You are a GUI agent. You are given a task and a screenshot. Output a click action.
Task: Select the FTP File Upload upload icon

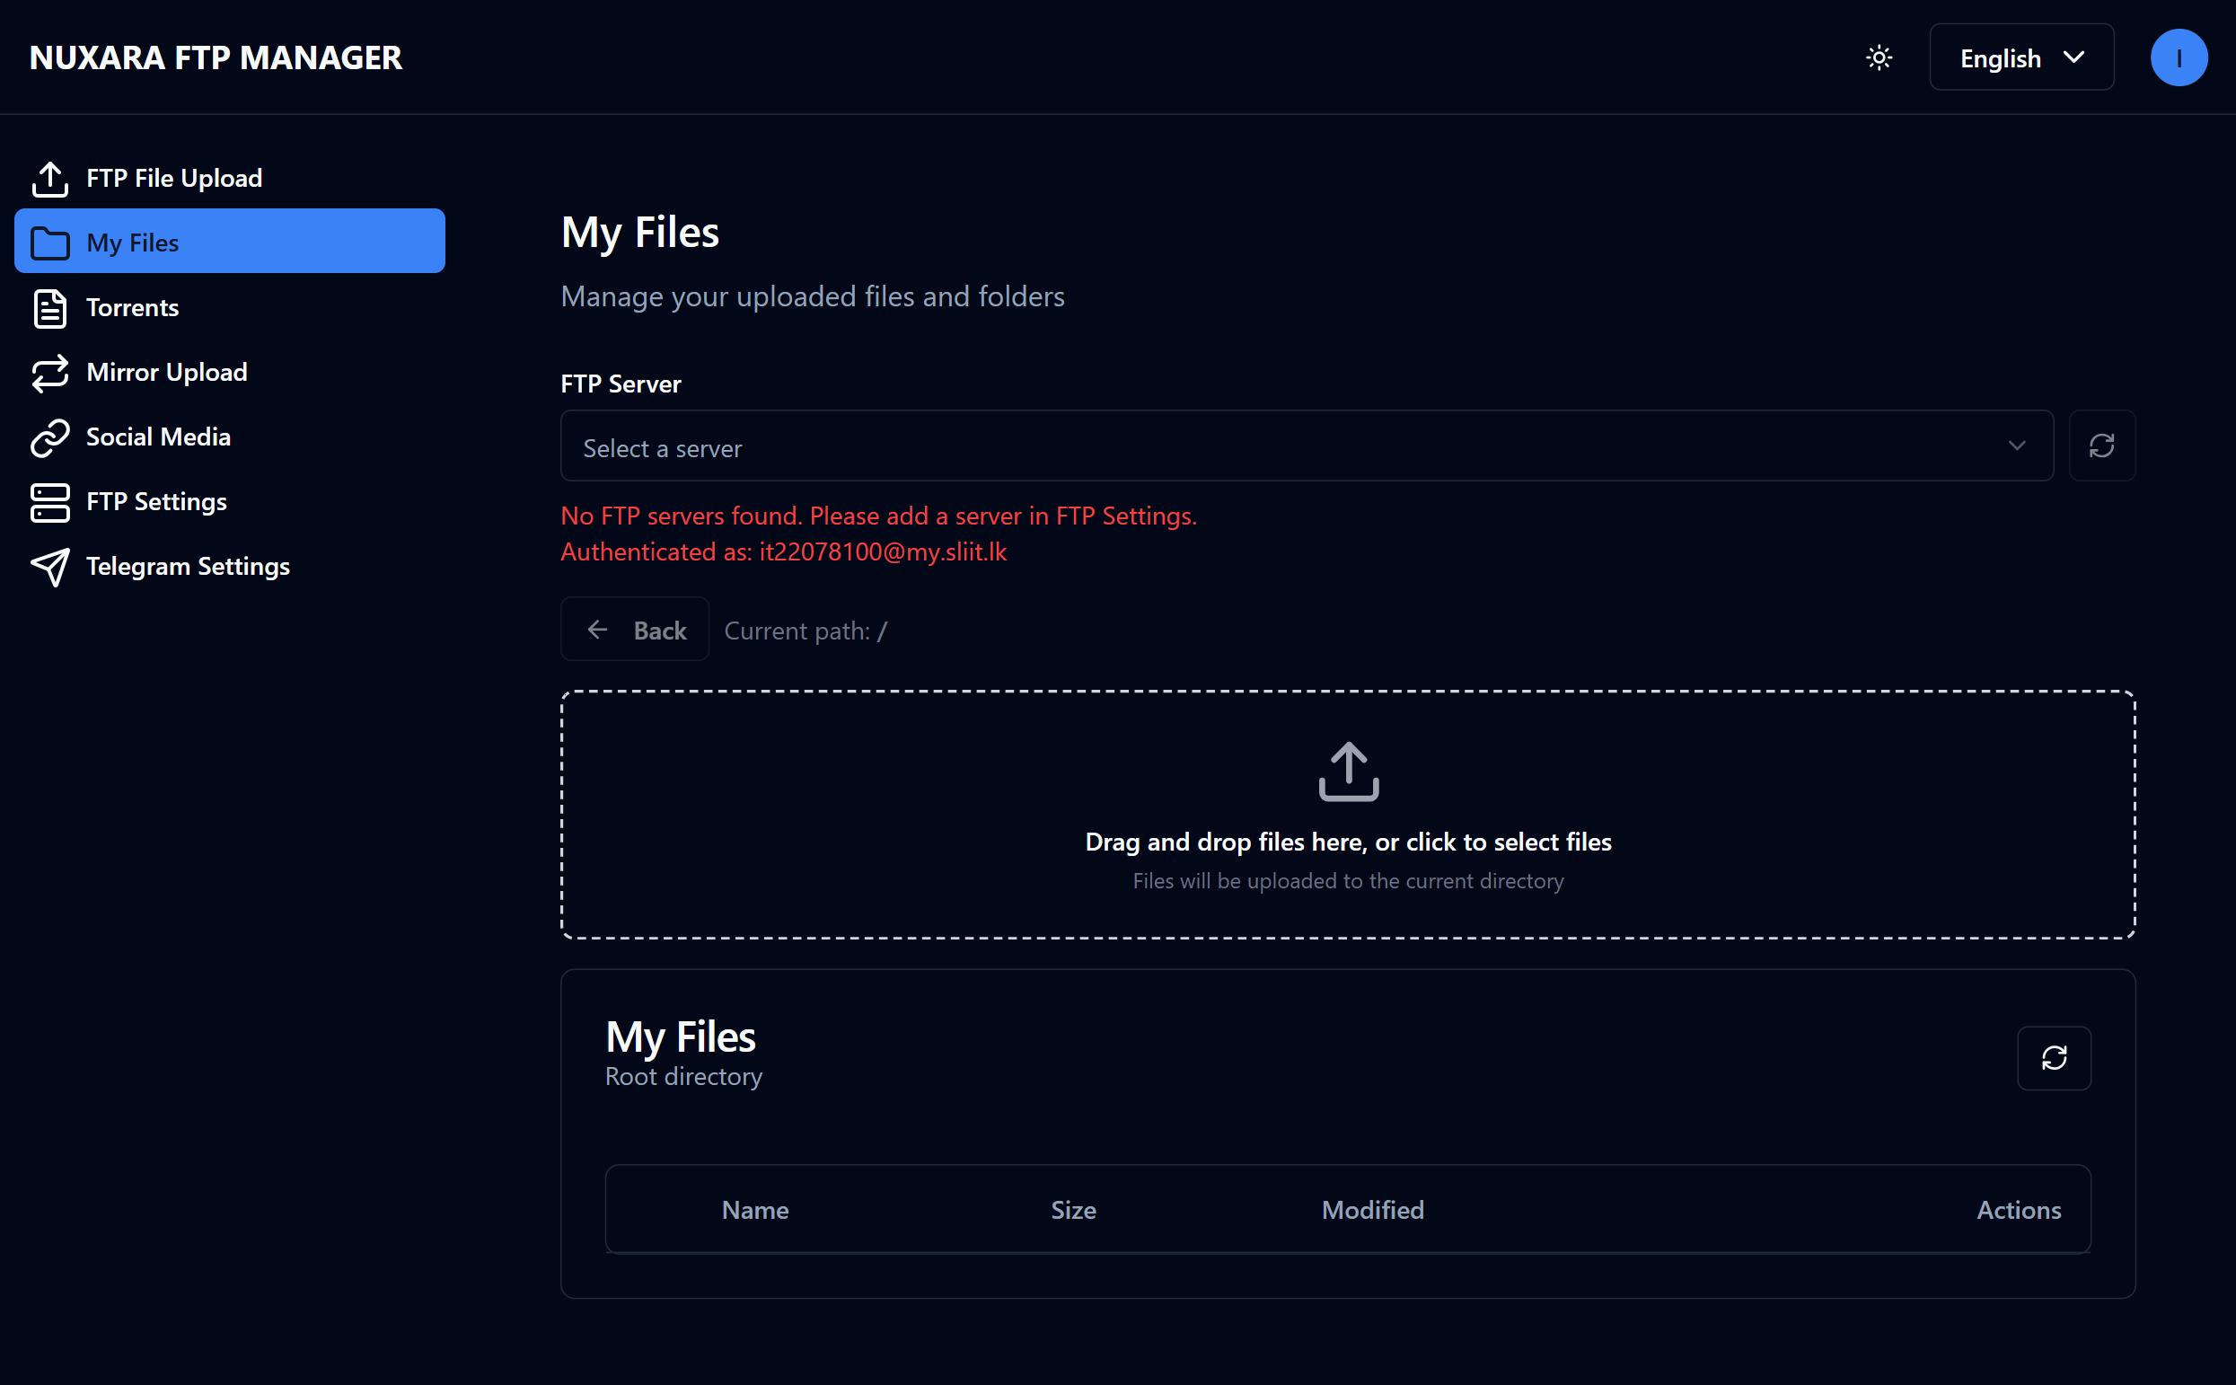point(51,179)
